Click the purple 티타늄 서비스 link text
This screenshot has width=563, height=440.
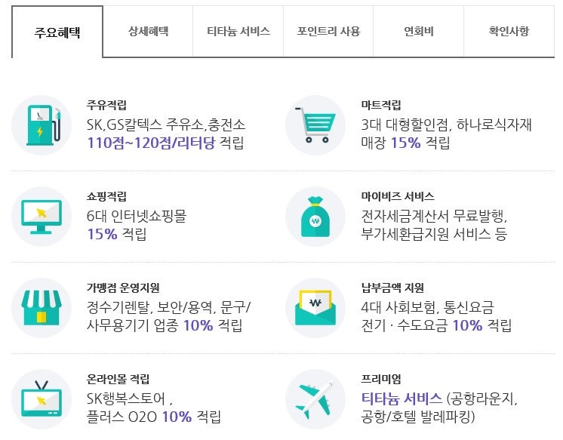click(401, 398)
